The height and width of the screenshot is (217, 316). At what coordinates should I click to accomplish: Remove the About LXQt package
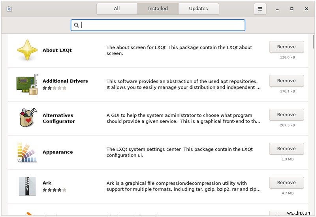click(x=286, y=47)
